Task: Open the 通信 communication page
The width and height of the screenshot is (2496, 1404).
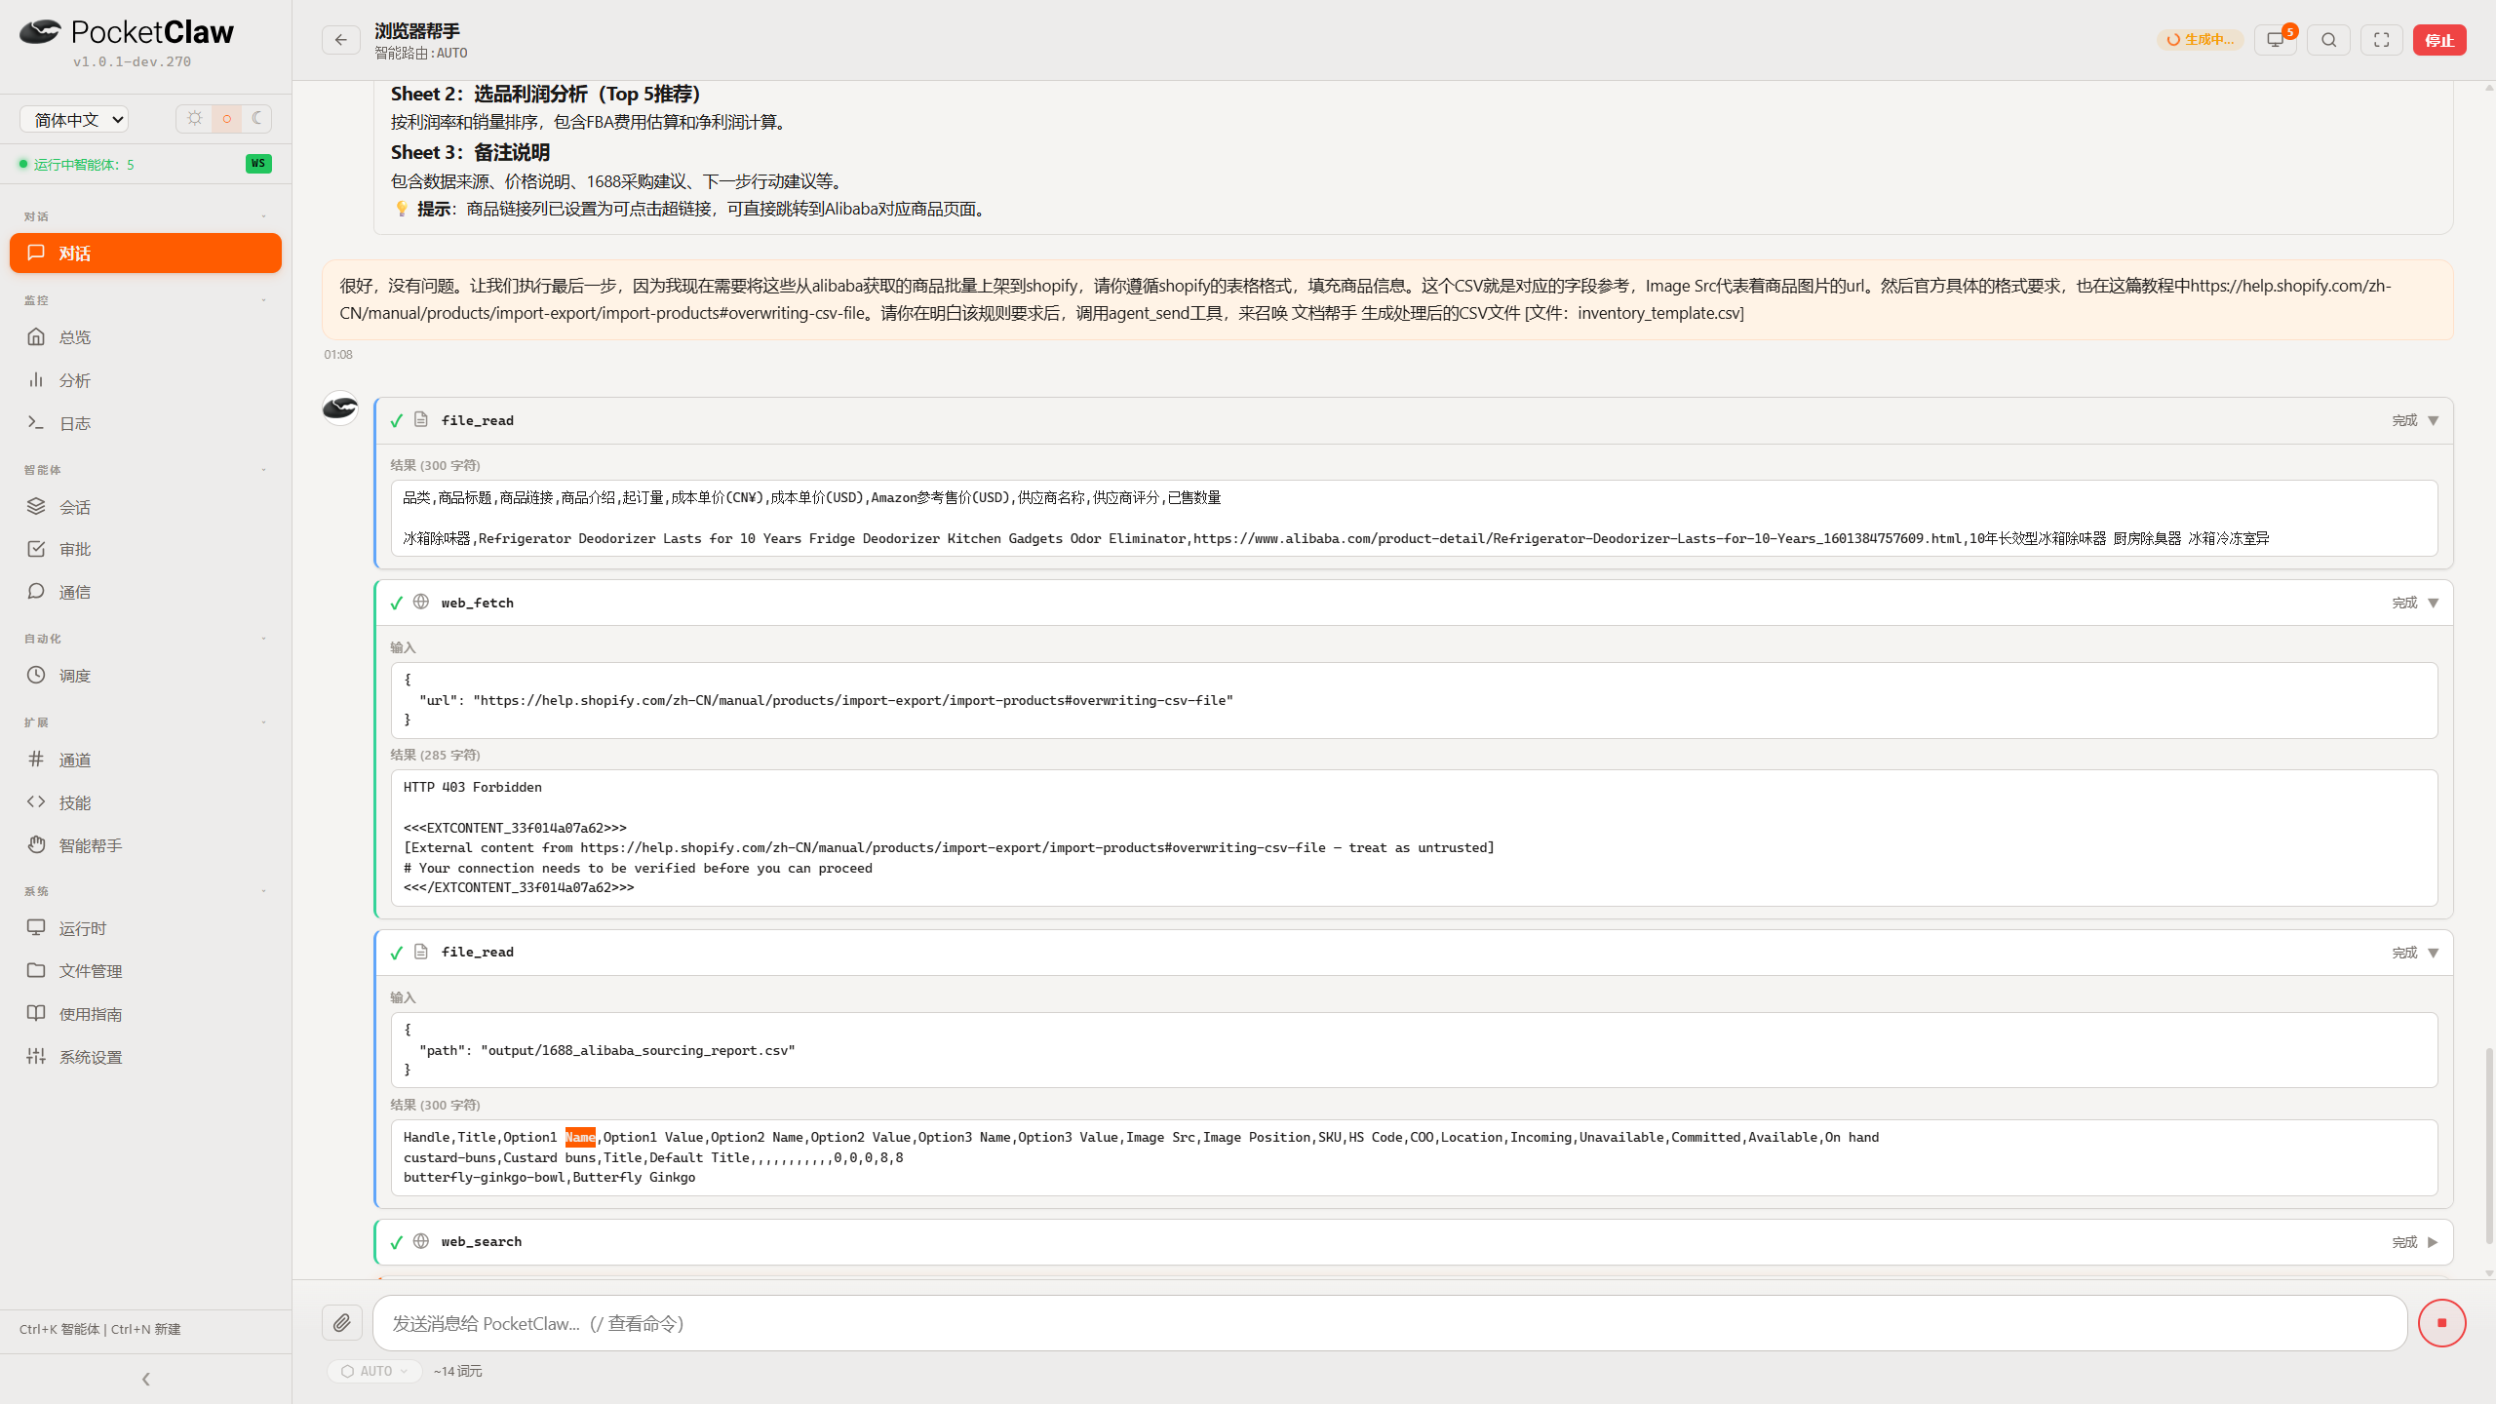Action: [146, 592]
